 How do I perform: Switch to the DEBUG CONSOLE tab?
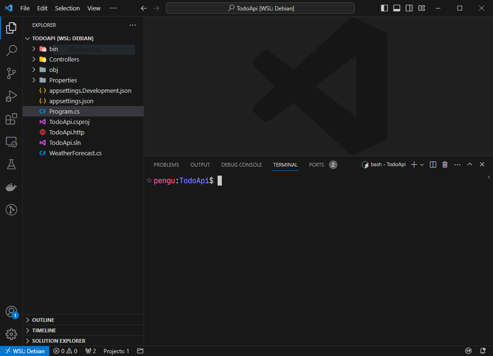[241, 164]
